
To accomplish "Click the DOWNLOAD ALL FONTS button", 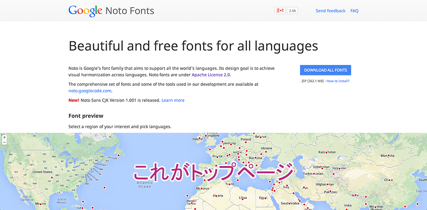I will point(325,70).
